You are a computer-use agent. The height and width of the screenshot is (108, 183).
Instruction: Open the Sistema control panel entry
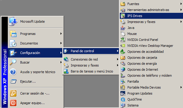point(151,105)
